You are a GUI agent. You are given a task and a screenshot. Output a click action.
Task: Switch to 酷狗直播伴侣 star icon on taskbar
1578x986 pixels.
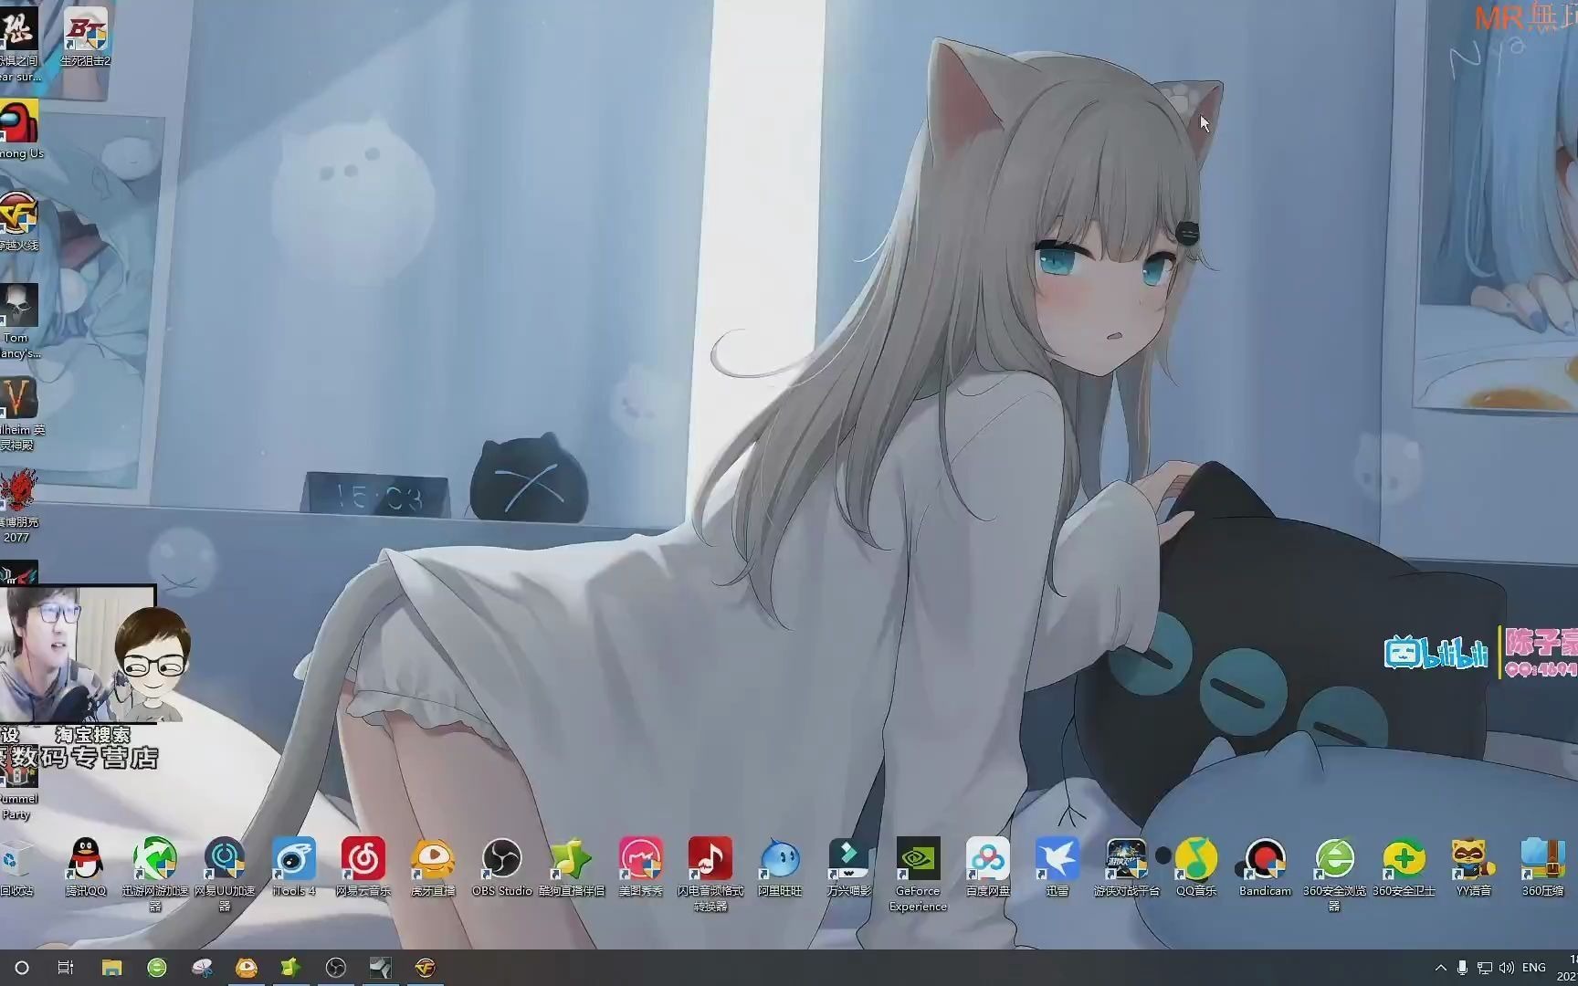(x=290, y=968)
